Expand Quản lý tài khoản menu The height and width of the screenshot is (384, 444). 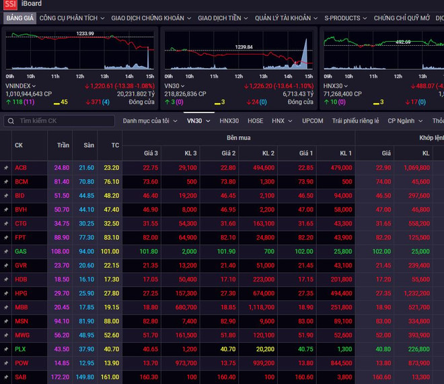point(286,18)
